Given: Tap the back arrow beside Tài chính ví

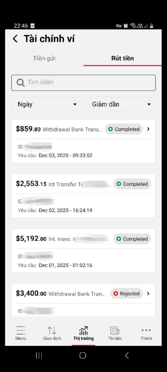Looking at the screenshot, I should coord(15,39).
